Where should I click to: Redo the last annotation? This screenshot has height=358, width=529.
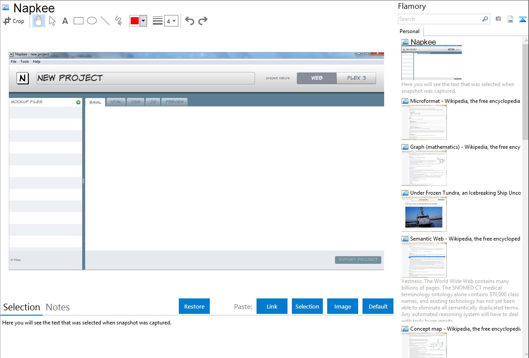coord(203,21)
